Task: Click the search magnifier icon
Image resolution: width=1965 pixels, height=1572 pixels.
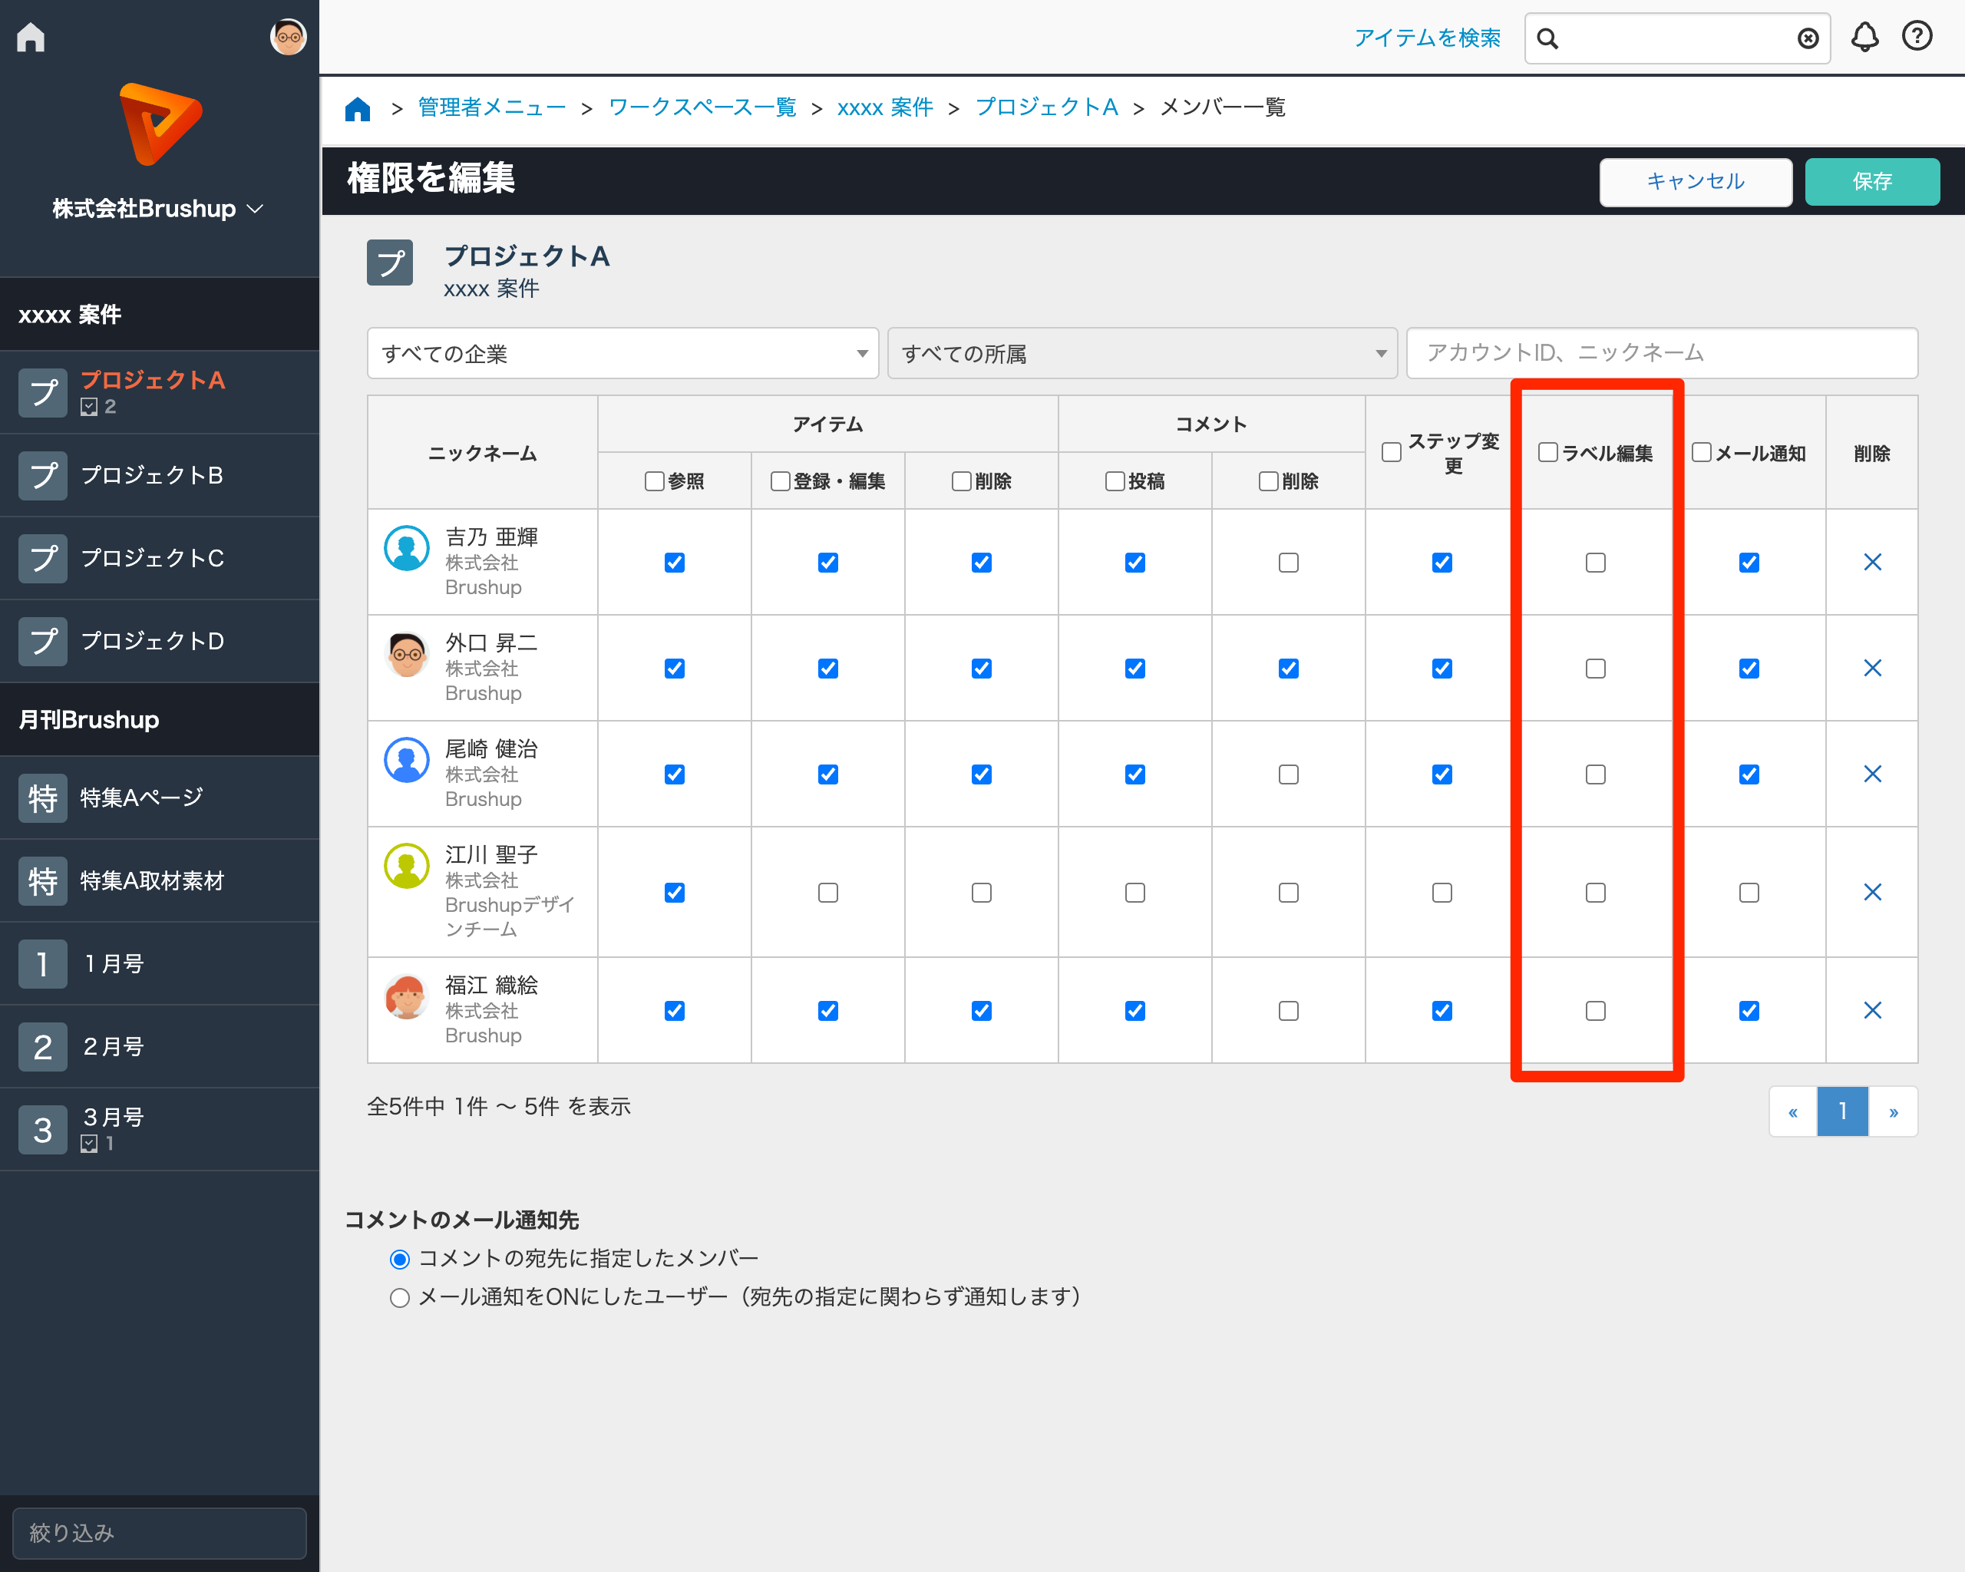Action: (x=1547, y=38)
